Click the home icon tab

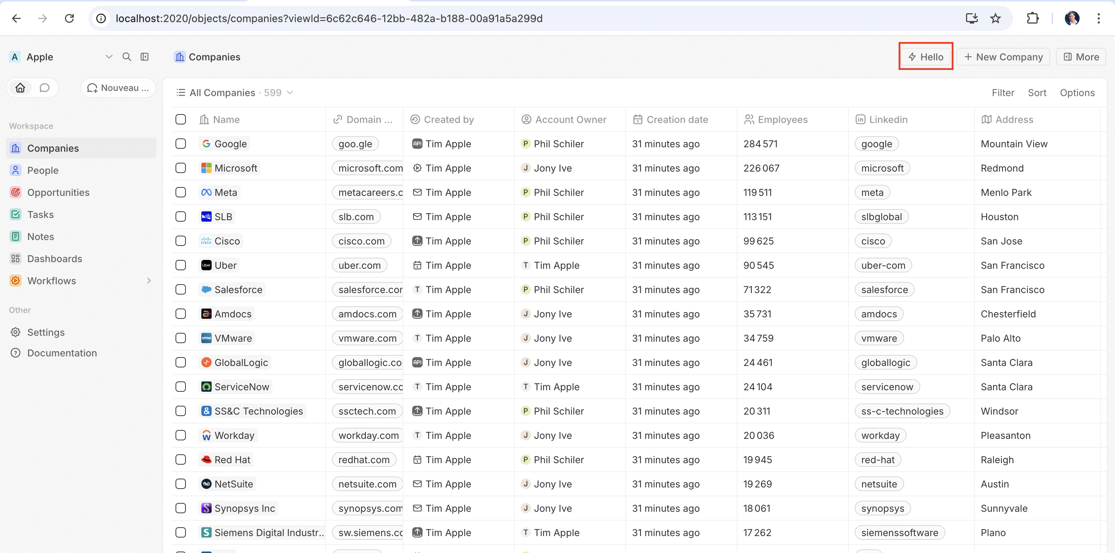coord(20,88)
